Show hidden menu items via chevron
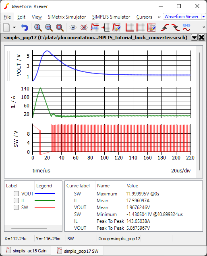 159,17
